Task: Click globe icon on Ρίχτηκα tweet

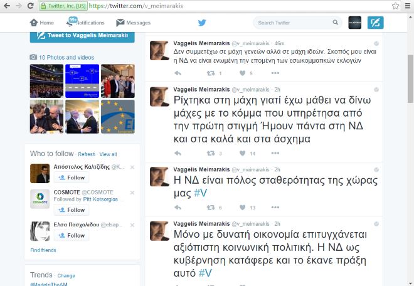Action: point(376,90)
